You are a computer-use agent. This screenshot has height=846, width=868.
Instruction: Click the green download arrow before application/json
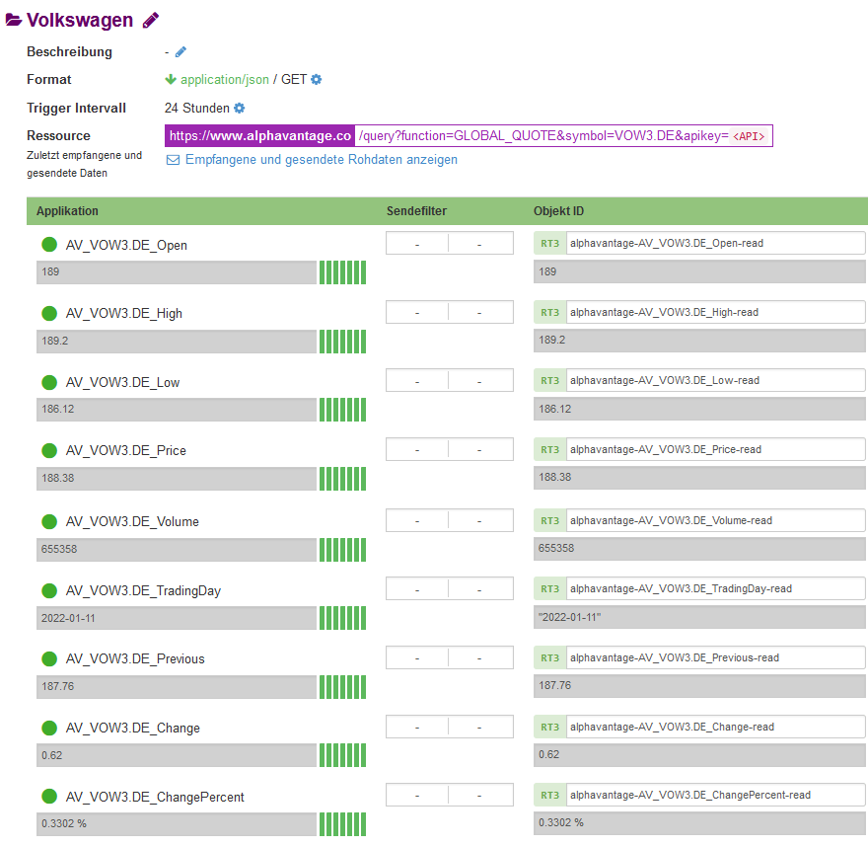coord(171,80)
